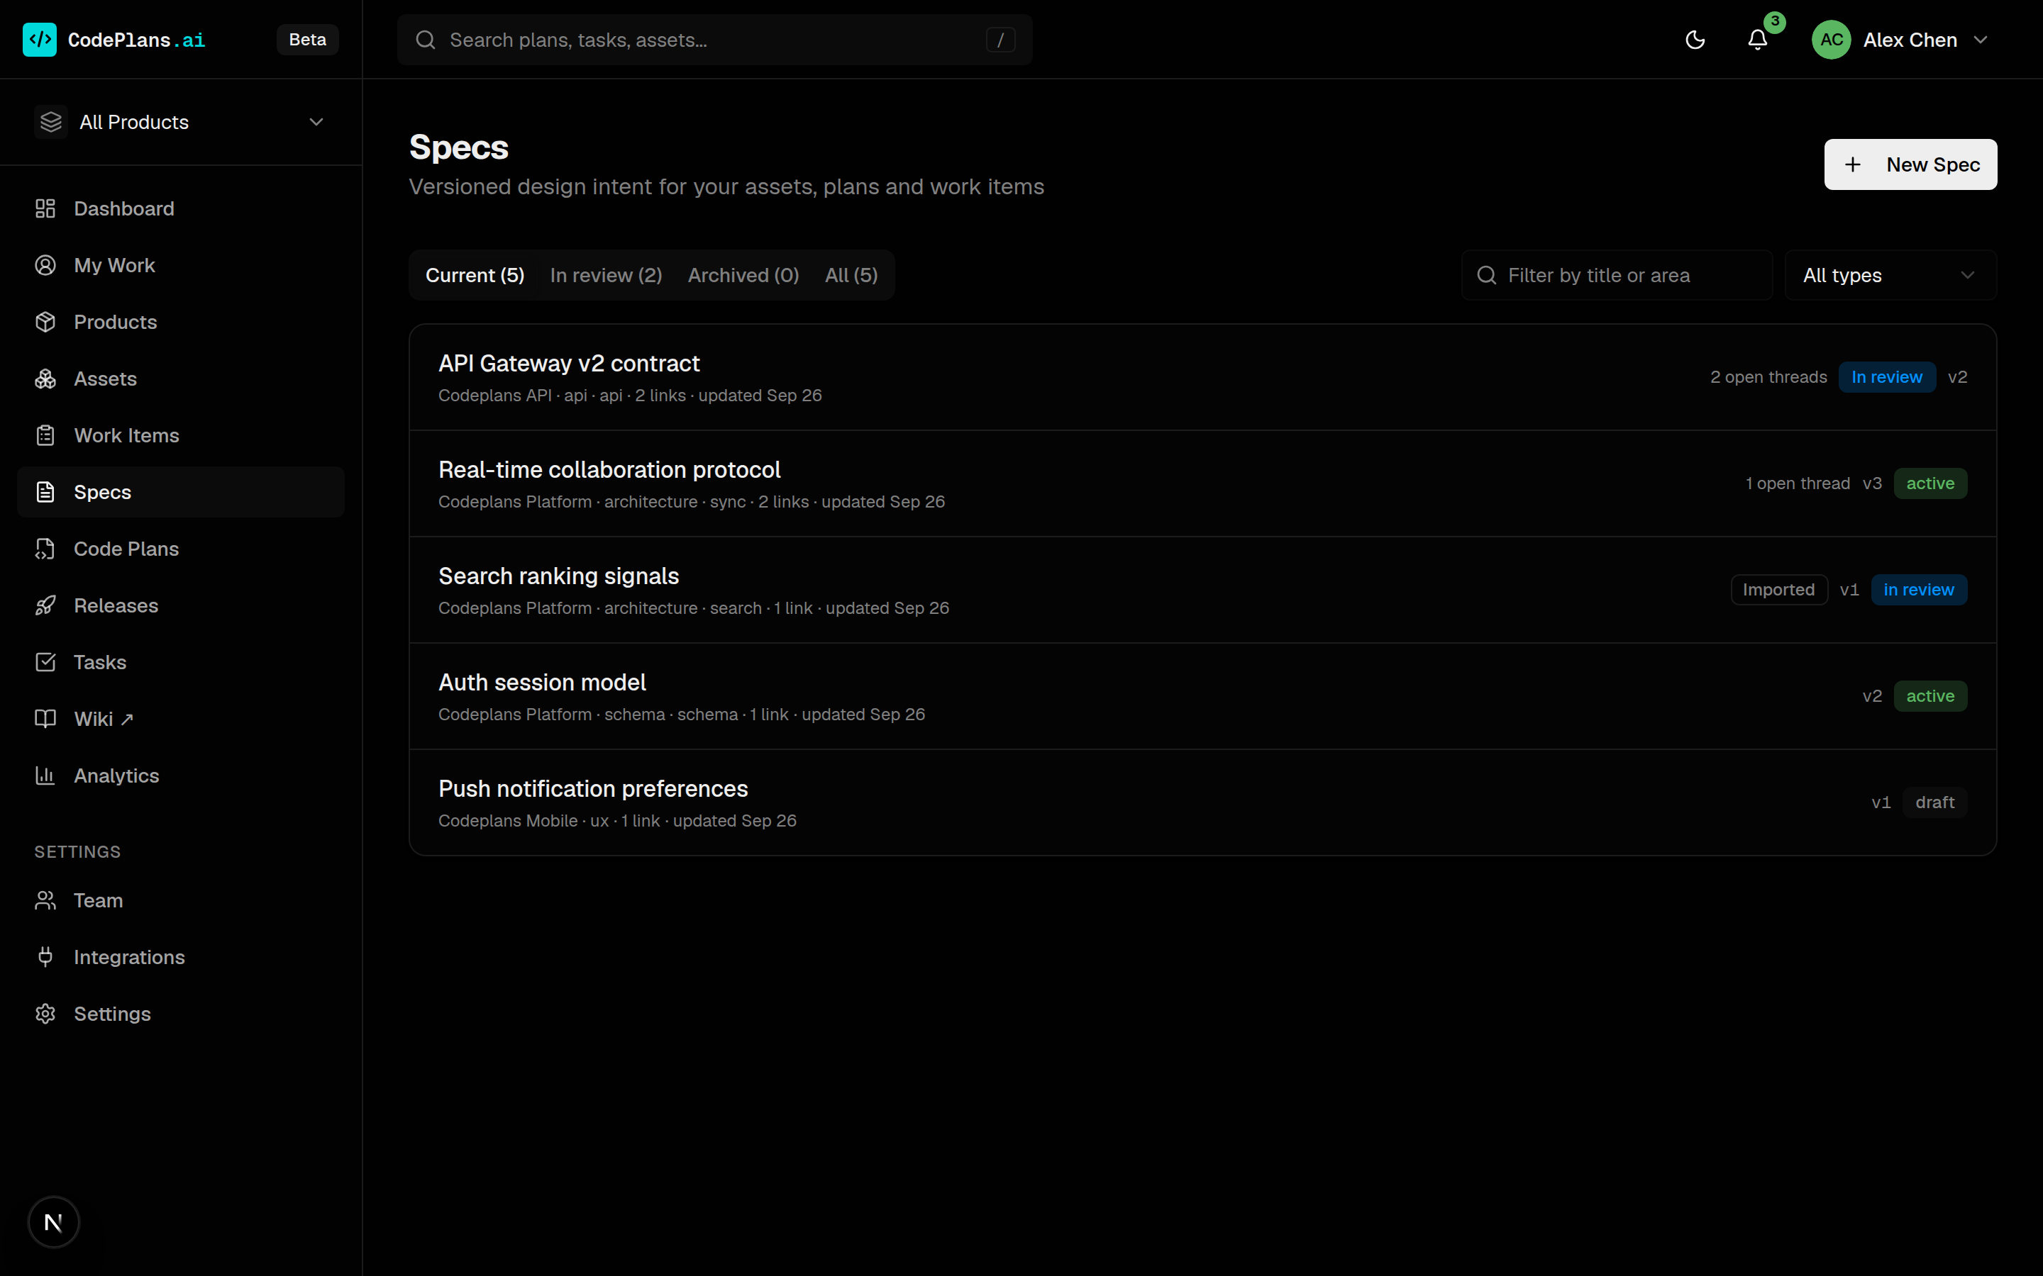Click the CodePlans.ai logo icon

click(x=40, y=40)
